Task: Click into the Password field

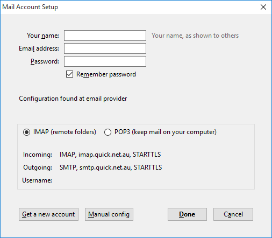Action: pyautogui.click(x=105, y=61)
